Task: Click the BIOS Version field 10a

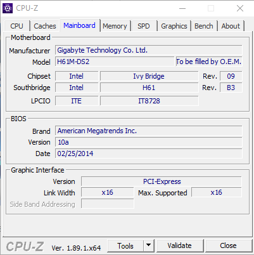Action: pos(149,142)
